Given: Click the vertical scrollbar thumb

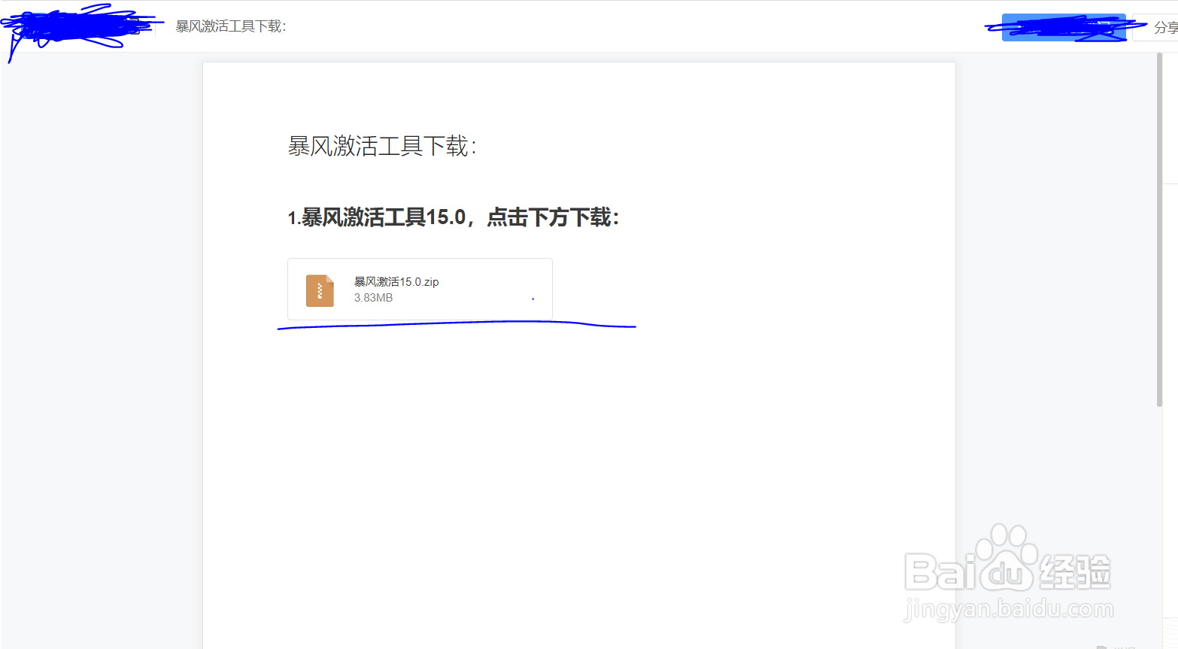Looking at the screenshot, I should point(1159,229).
